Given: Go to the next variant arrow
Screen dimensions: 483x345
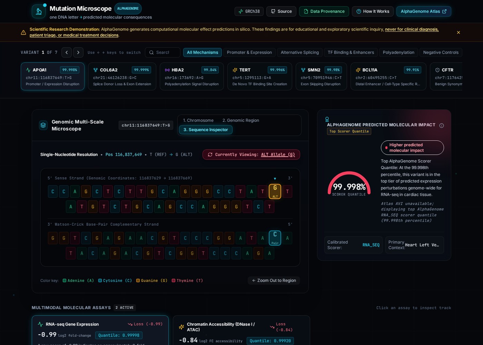Looking at the screenshot, I should click(78, 52).
